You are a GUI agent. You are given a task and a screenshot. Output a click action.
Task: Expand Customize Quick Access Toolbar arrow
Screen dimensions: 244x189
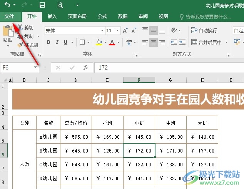point(77,5)
